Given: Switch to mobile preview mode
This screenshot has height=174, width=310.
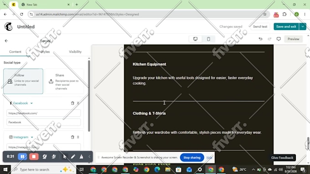Looking at the screenshot, I should [208, 39].
